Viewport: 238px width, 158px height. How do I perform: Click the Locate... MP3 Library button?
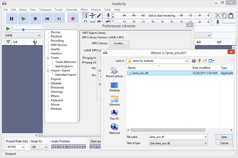[119, 43]
